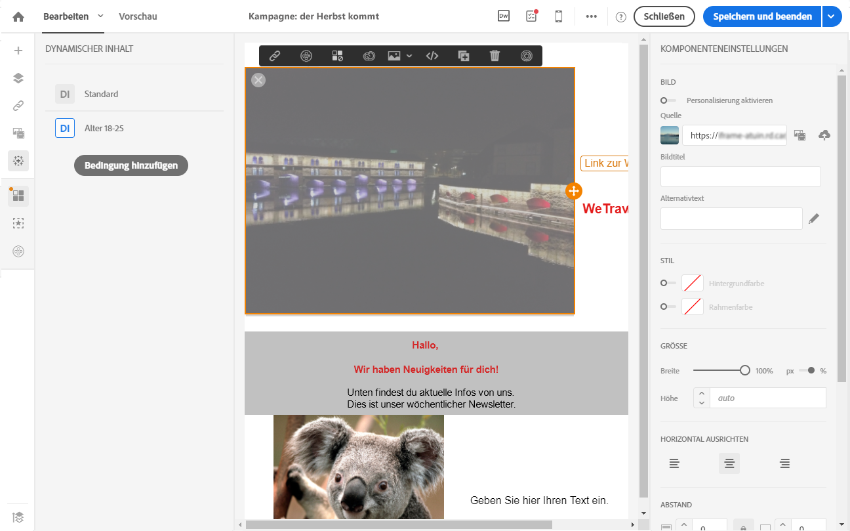The width and height of the screenshot is (850, 531).
Task: Center the image horizontally
Action: pyautogui.click(x=729, y=463)
